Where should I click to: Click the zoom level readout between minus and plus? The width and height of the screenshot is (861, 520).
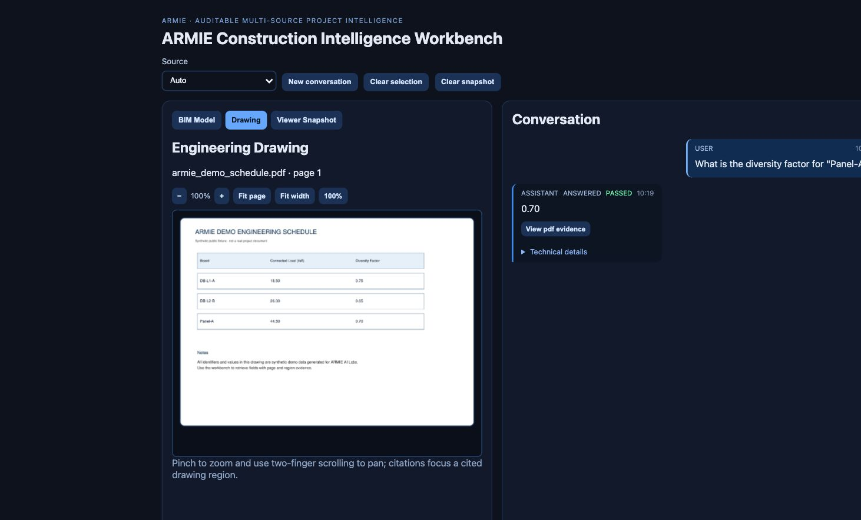[200, 196]
